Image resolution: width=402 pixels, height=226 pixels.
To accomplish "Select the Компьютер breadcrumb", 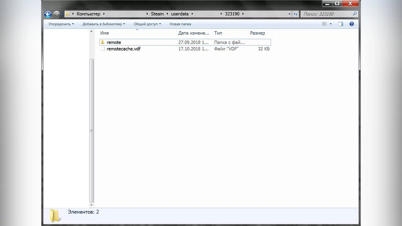I will point(88,14).
